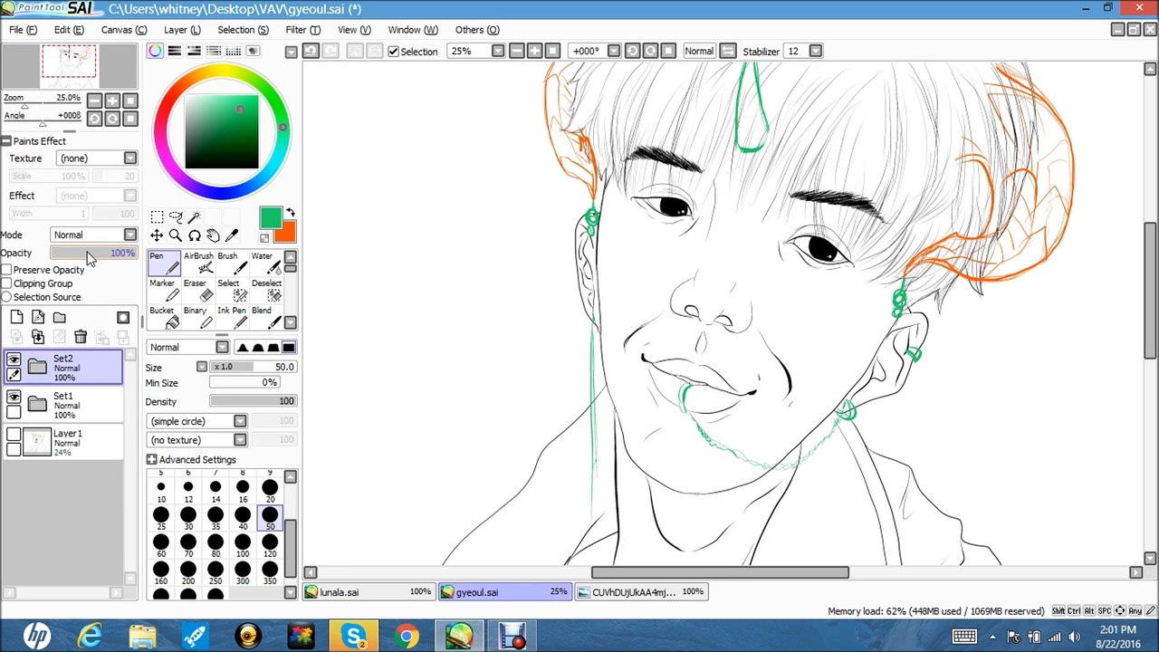This screenshot has height=652, width=1159.
Task: Select the Selection Source radio button
Action: click(x=6, y=297)
